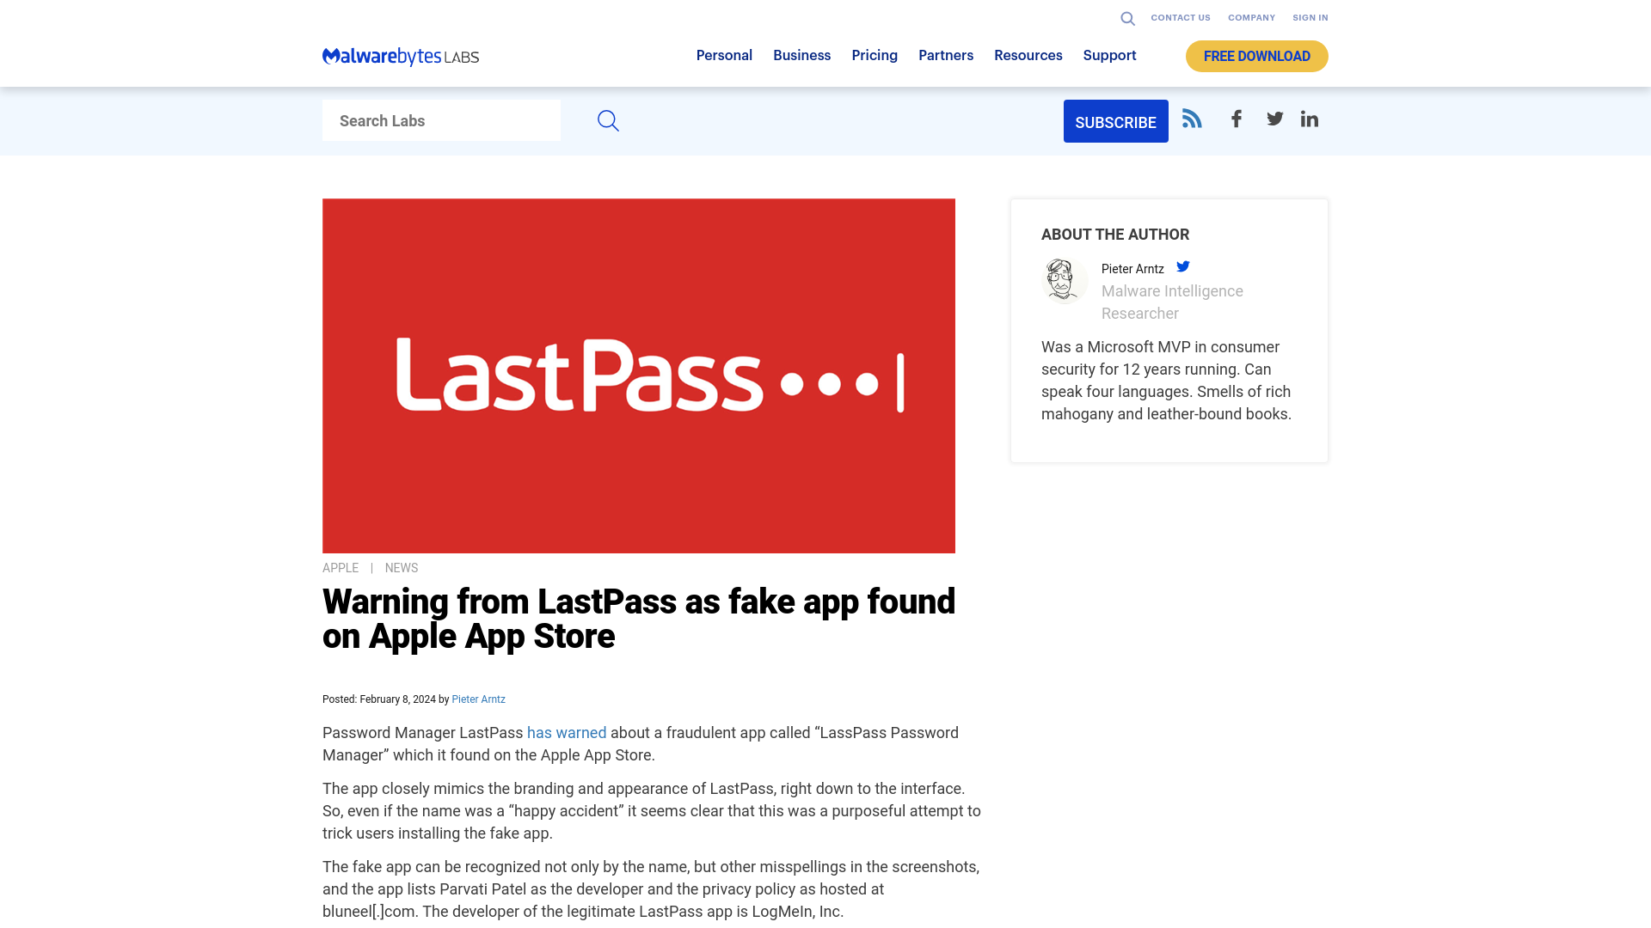The height and width of the screenshot is (928, 1651).
Task: Click the search icon in the top navigation bar
Action: point(1127,17)
